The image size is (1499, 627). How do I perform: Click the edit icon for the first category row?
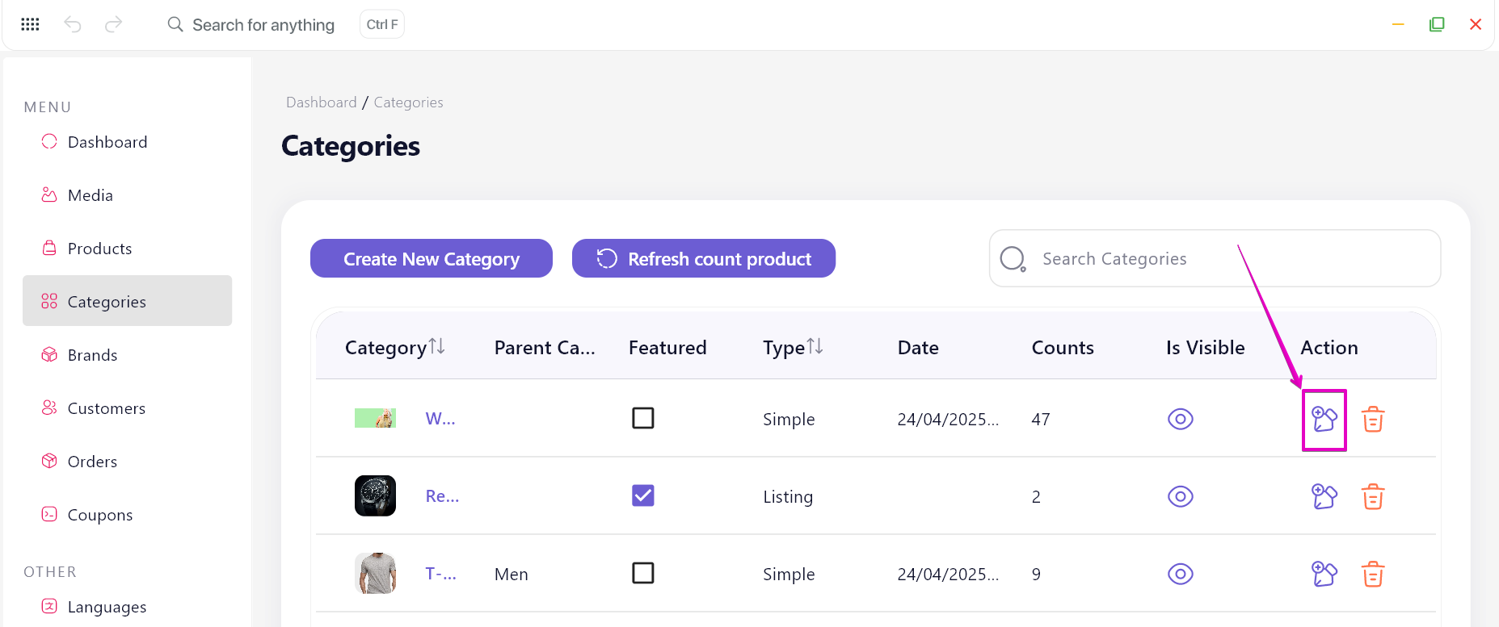[x=1324, y=419]
